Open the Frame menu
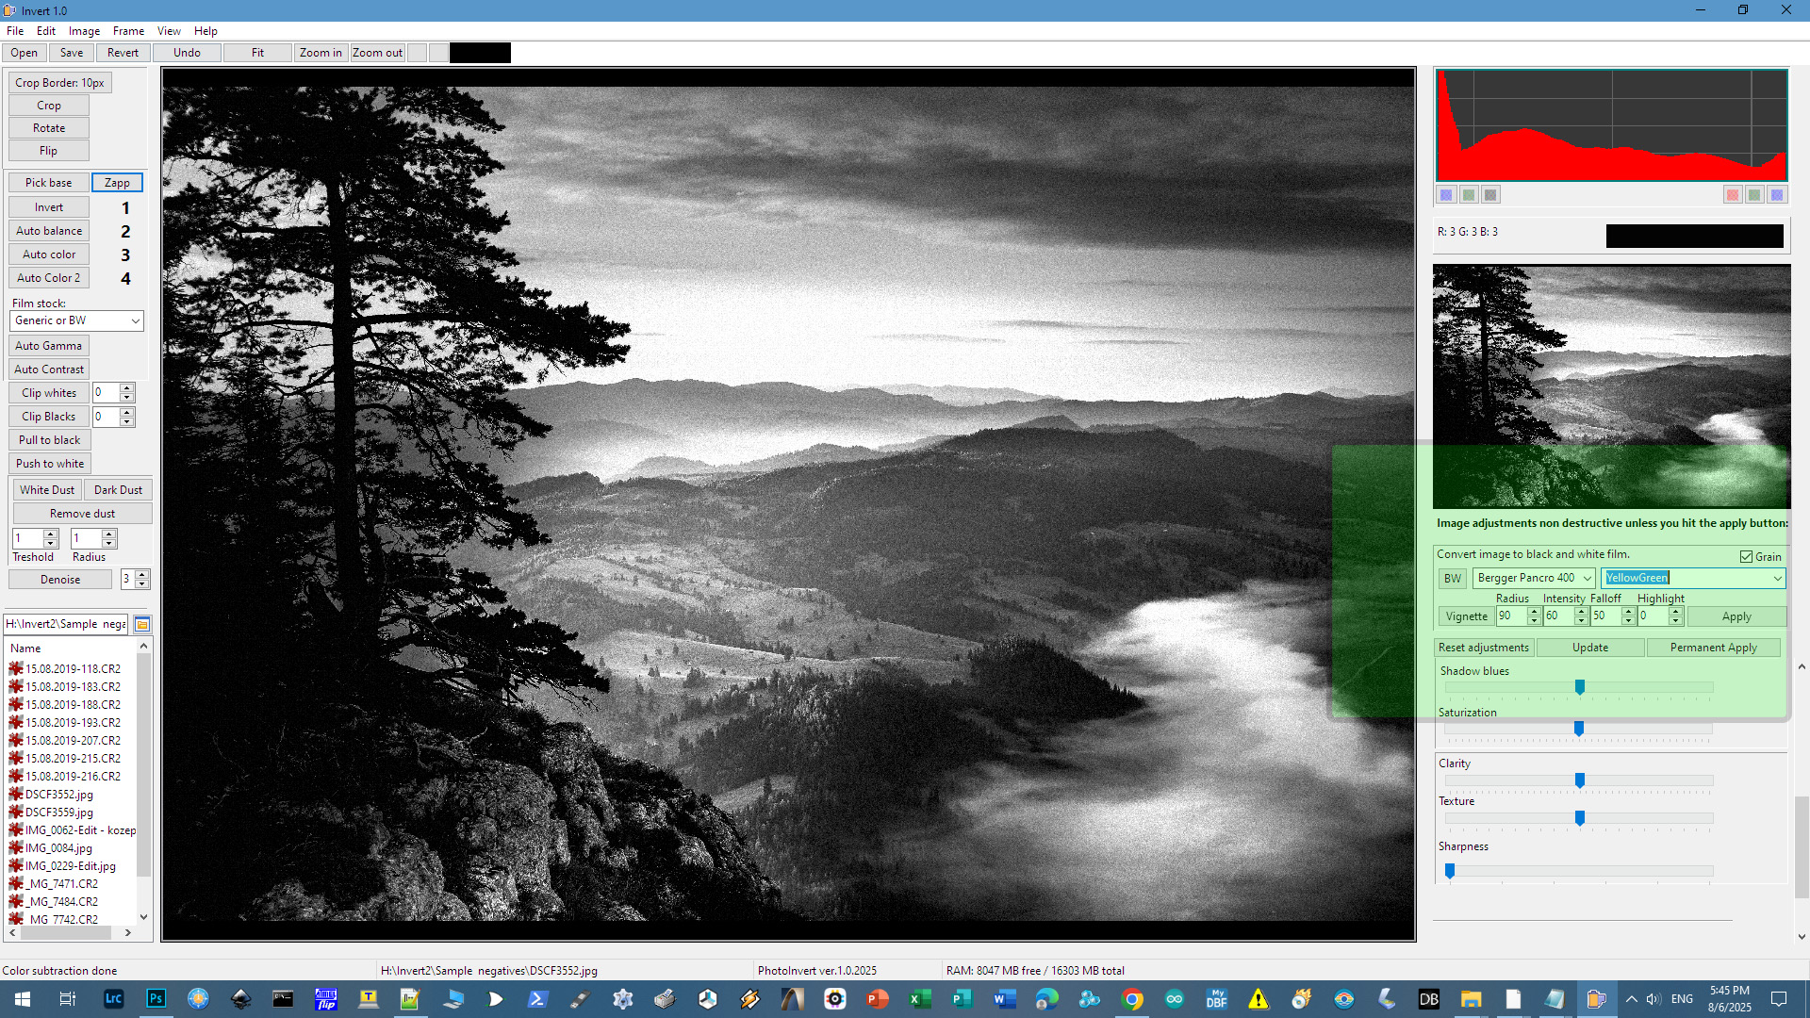This screenshot has width=1810, height=1018. tap(128, 31)
